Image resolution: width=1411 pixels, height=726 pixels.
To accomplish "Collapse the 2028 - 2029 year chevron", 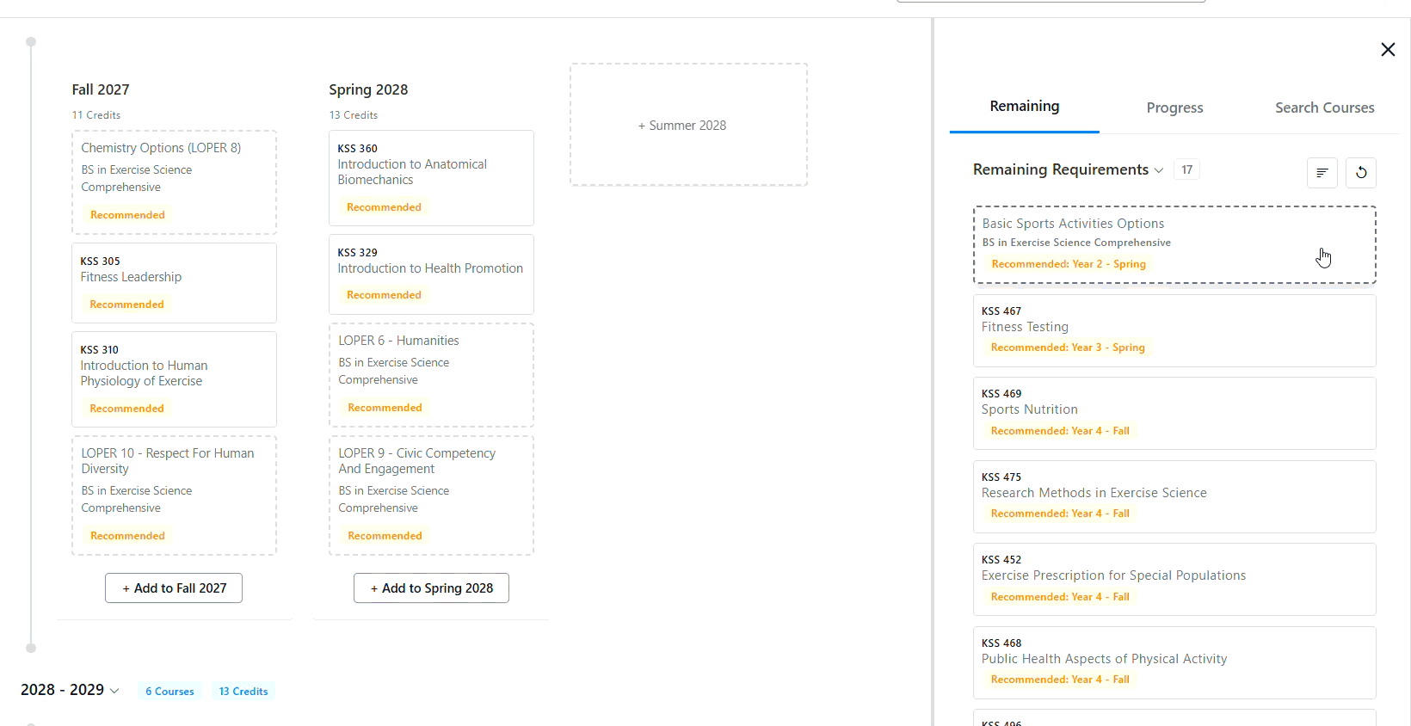I will tap(114, 691).
